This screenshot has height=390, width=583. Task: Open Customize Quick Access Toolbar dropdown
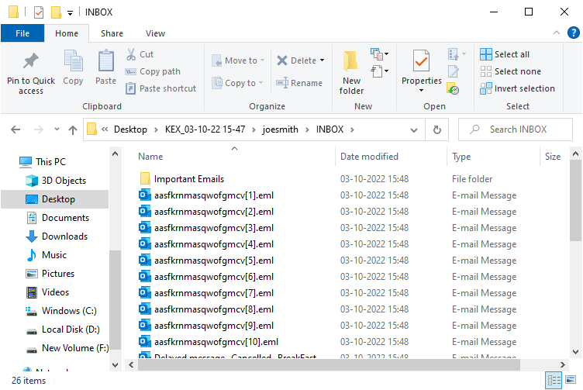[70, 13]
